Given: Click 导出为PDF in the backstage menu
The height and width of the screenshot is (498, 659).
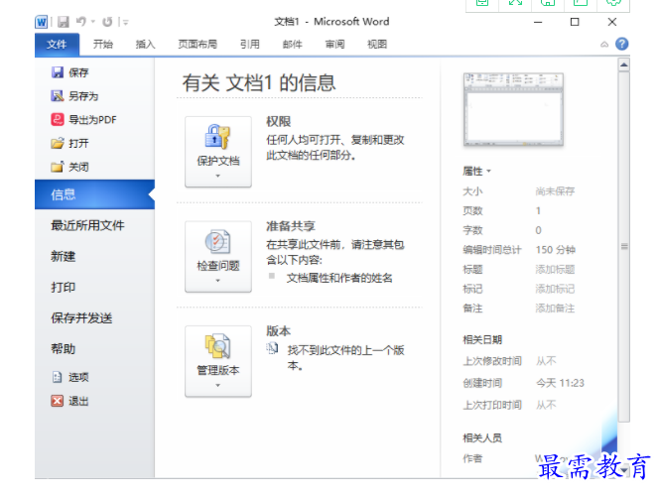Looking at the screenshot, I should (83, 120).
